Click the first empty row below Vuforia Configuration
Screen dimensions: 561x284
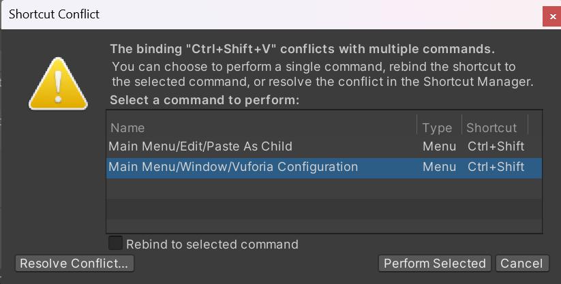point(324,189)
